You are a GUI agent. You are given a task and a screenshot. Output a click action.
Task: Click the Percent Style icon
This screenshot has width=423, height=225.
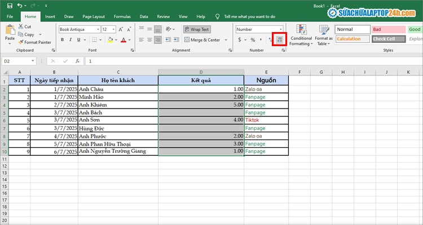253,40
